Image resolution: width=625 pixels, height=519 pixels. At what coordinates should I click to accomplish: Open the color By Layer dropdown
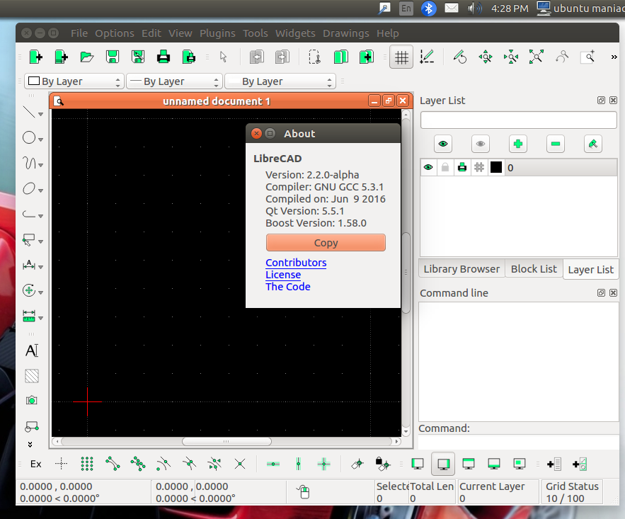(74, 81)
